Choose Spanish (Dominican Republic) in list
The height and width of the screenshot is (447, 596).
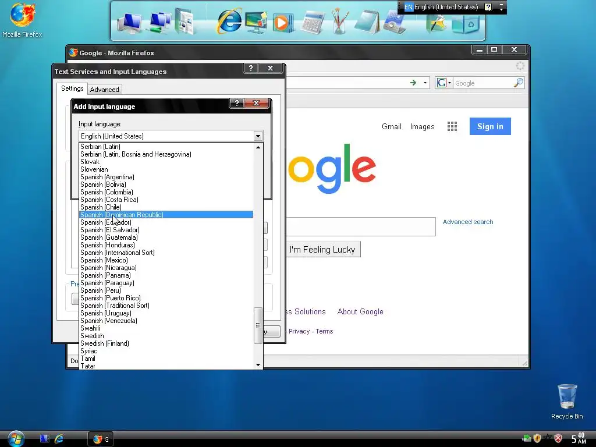click(x=166, y=215)
